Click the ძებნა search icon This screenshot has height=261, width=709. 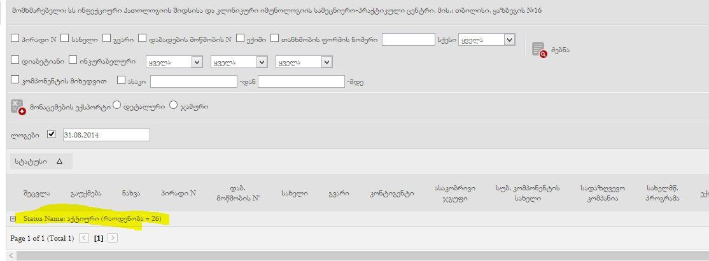[x=540, y=50]
